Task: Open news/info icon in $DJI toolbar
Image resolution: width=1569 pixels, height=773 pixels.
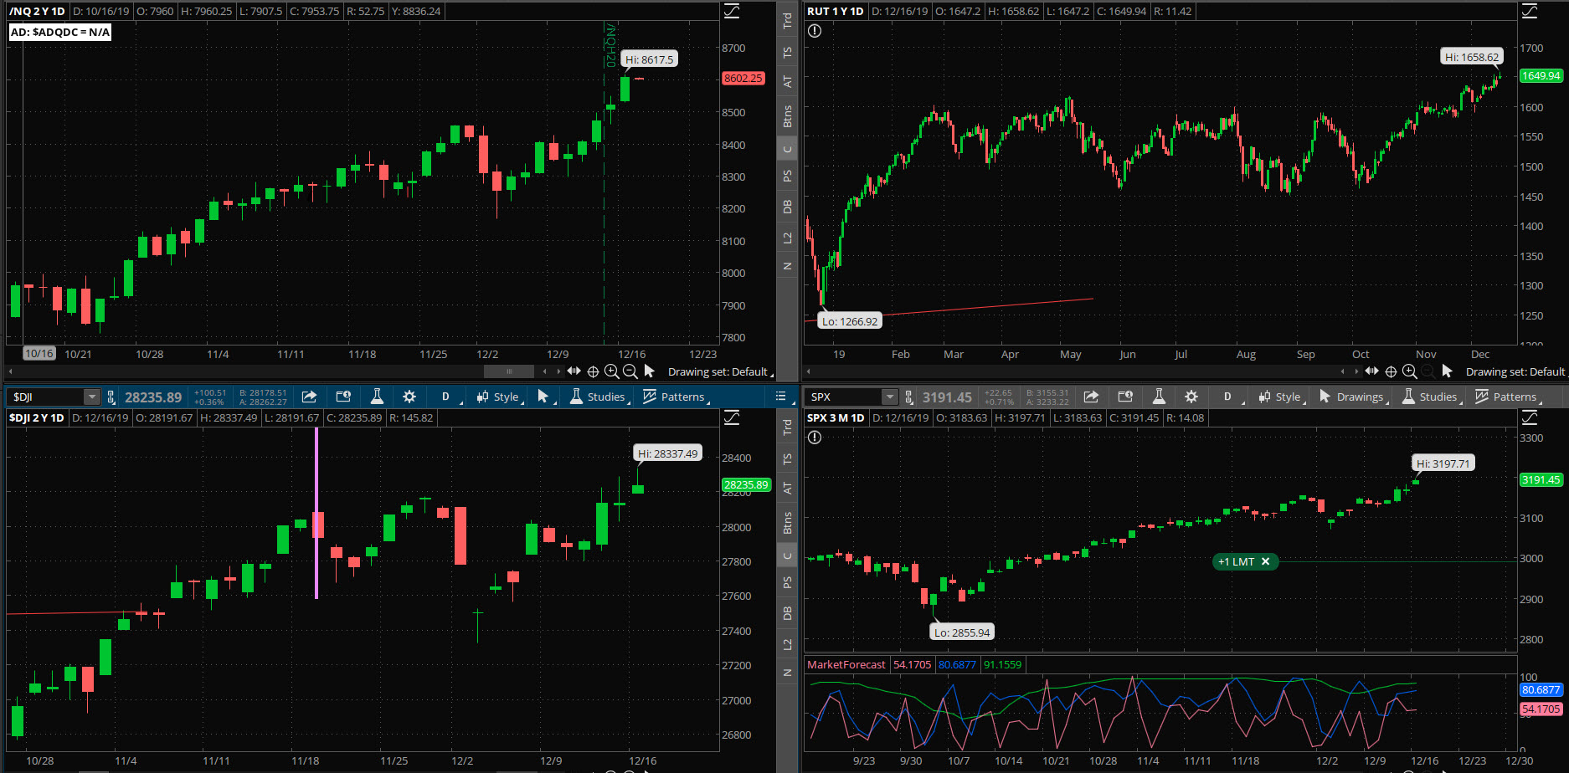Action: coord(343,397)
